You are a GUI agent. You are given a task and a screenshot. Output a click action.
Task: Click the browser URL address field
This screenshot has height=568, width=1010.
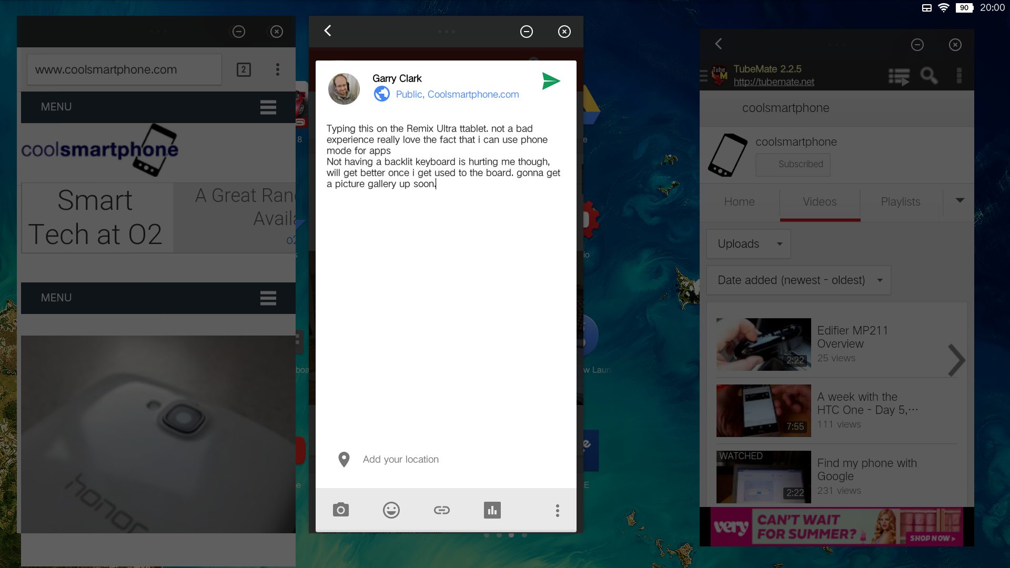(x=124, y=69)
